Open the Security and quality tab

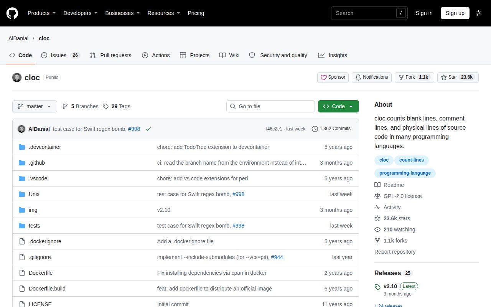278,55
